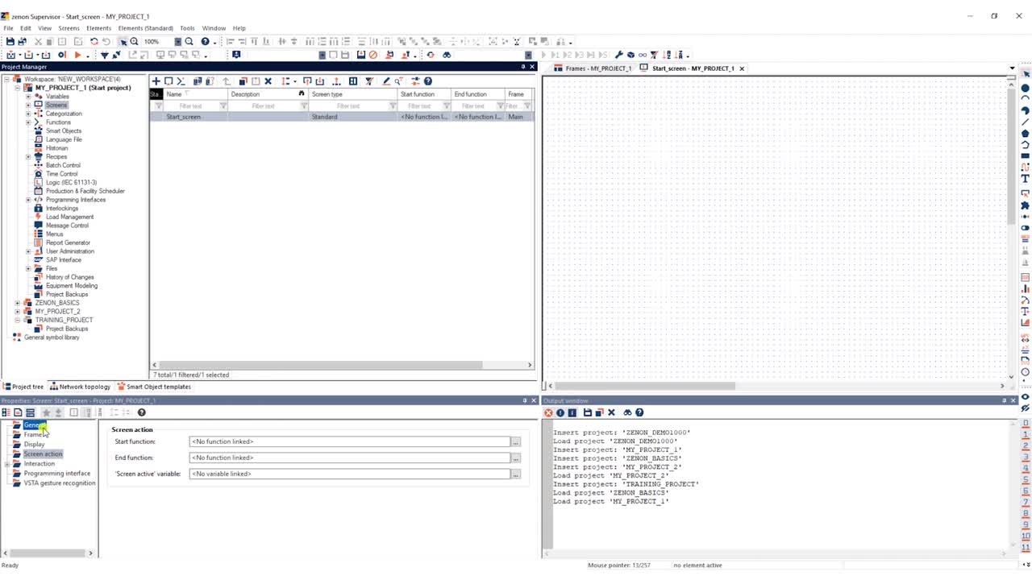
Task: Open the zoom percentage dropdown
Action: 177,42
